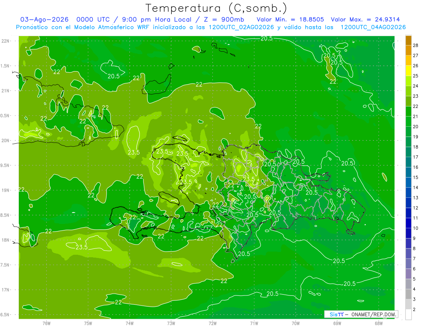Screen dimensions: 425x328
Task: Click the 'Temperatura (C,somb.)' title
Action: [216, 8]
